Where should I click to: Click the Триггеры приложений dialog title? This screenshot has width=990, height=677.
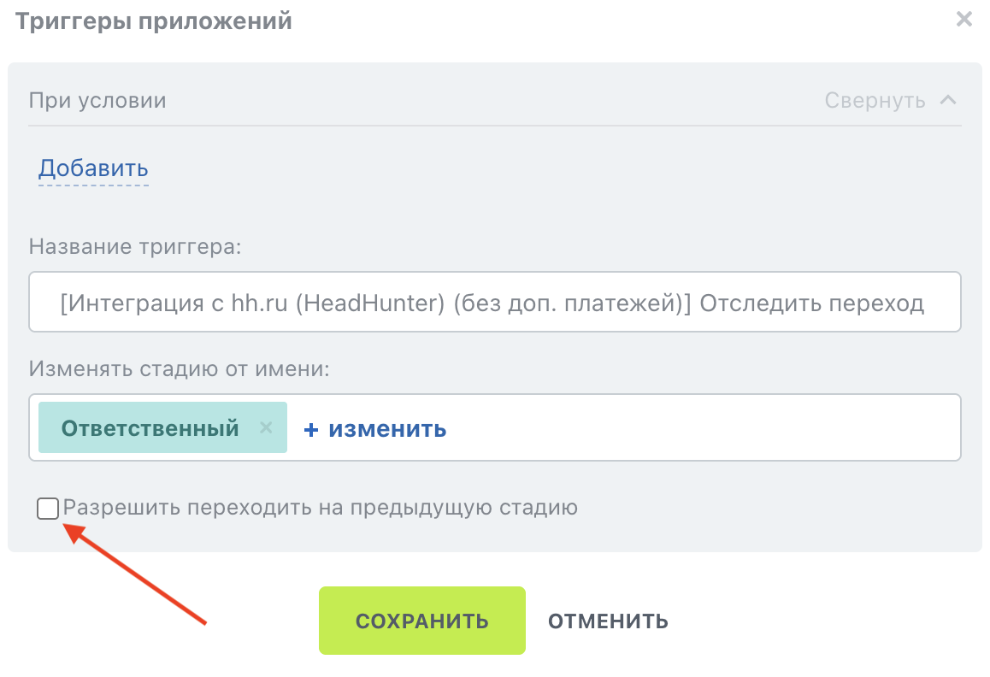click(153, 21)
